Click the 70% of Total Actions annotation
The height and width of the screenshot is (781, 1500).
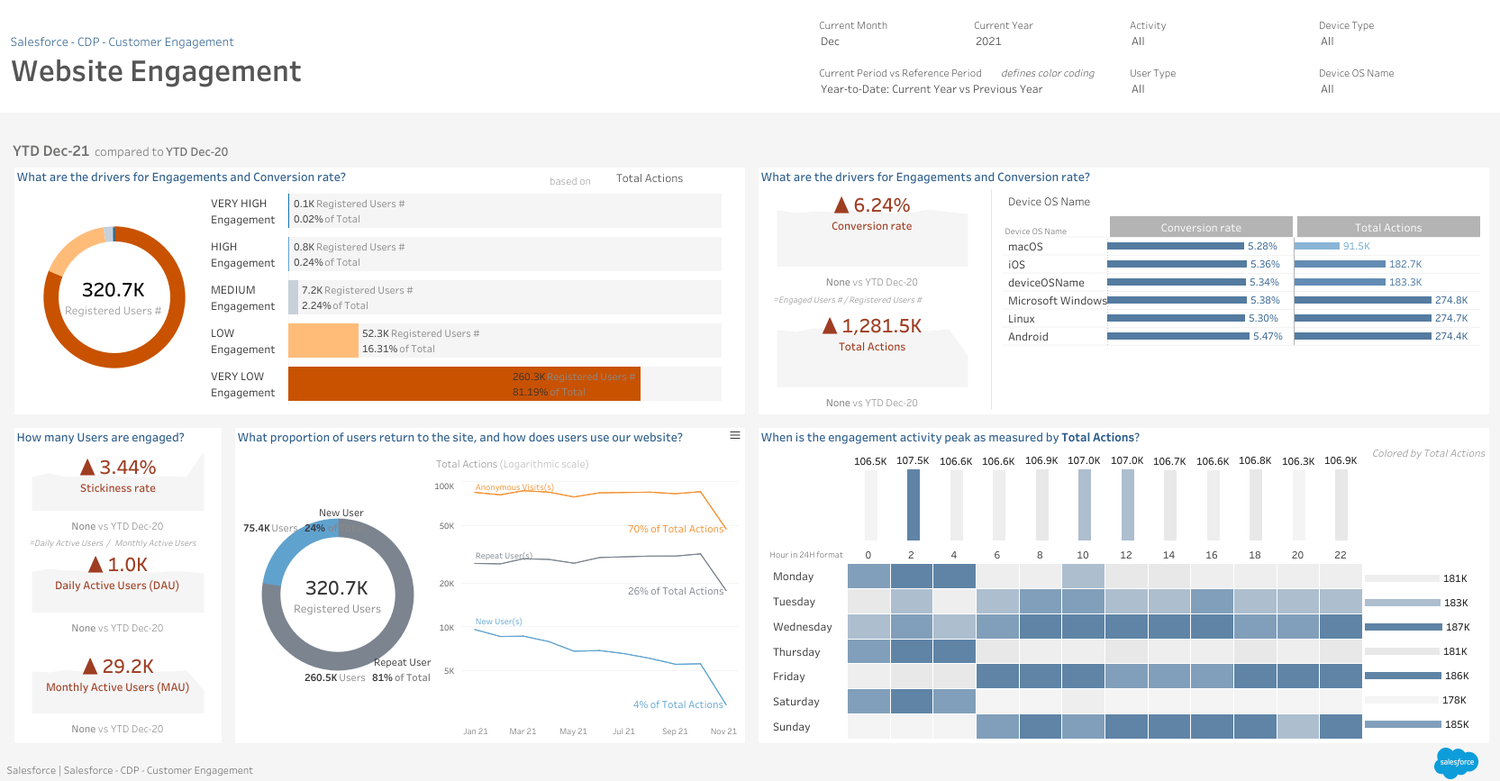pyautogui.click(x=676, y=530)
